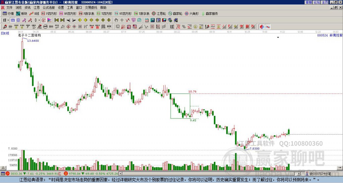Open the 工具 menu
The width and height of the screenshot is (343, 183).
coord(70,8)
